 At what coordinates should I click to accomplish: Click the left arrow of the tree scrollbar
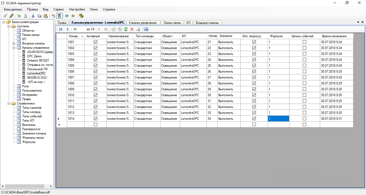(x=3, y=186)
